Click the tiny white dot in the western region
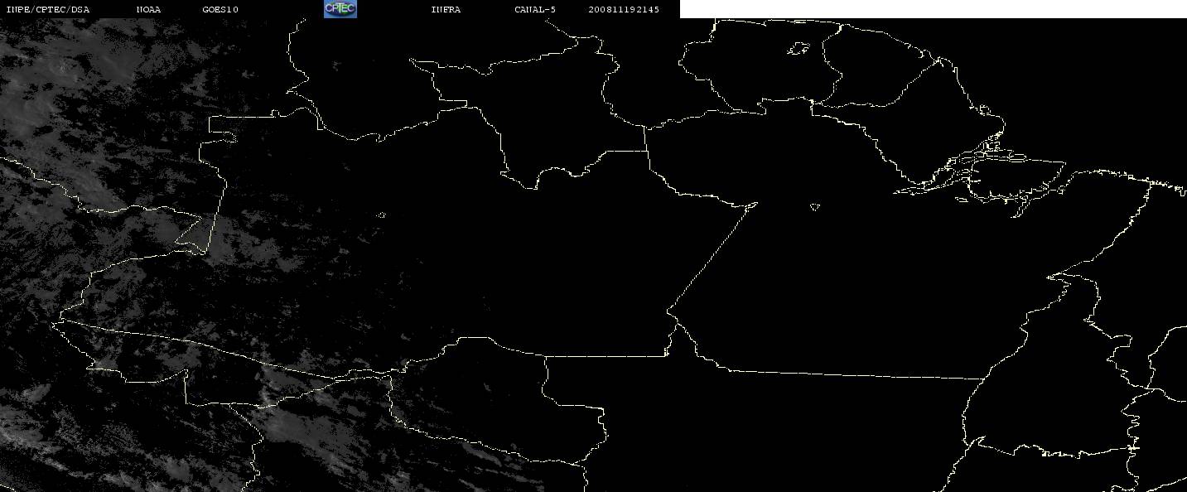The width and height of the screenshot is (1187, 492). [x=382, y=215]
